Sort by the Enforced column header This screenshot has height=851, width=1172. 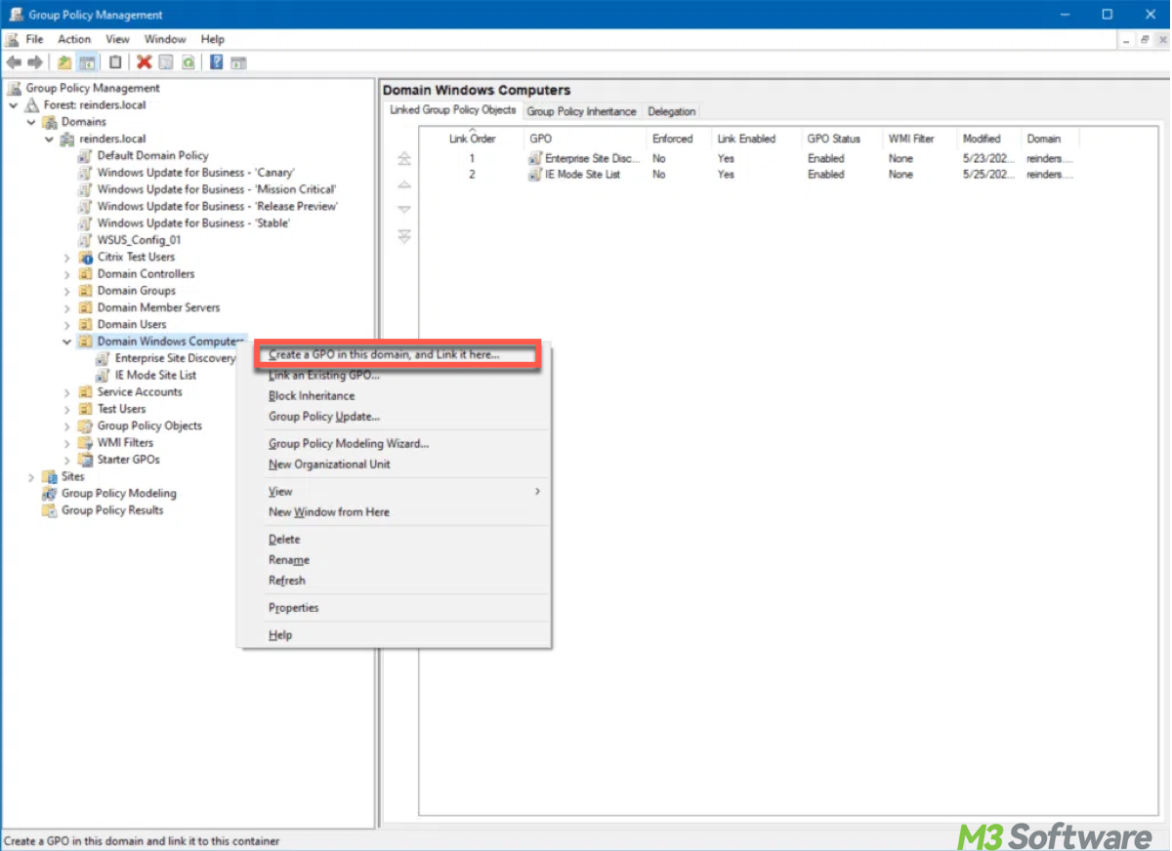[673, 139]
